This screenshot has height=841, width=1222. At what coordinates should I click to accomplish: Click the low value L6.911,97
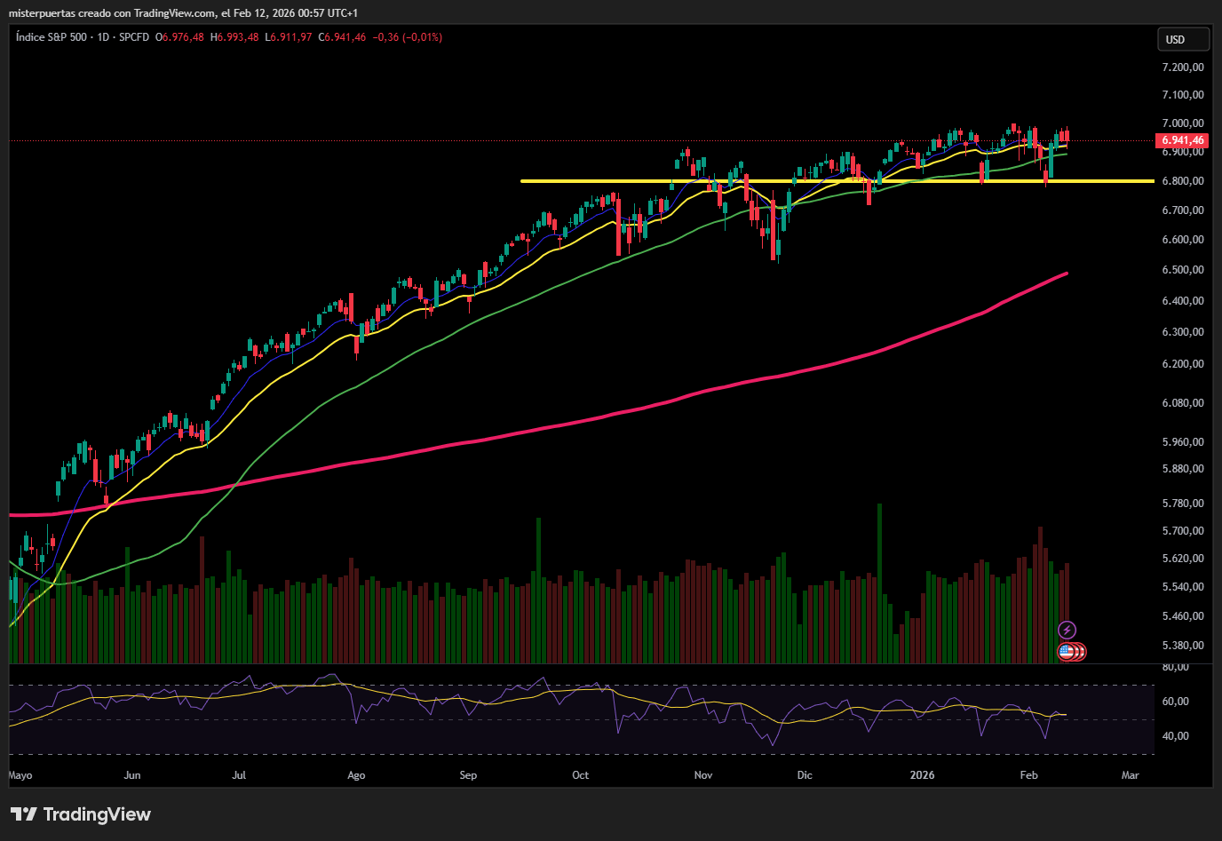pyautogui.click(x=289, y=37)
